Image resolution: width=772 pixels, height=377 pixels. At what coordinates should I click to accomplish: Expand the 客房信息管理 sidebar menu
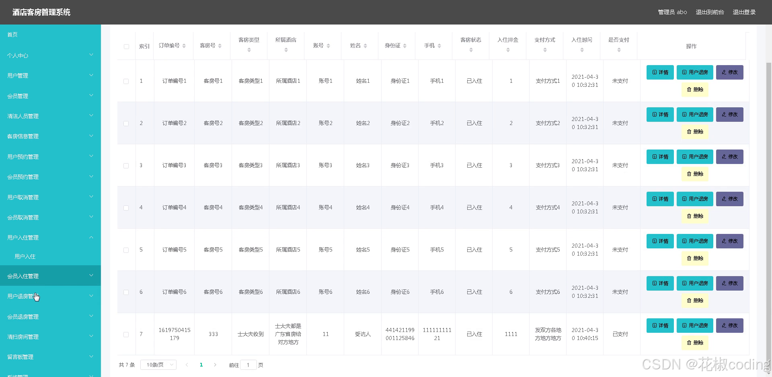pyautogui.click(x=50, y=136)
